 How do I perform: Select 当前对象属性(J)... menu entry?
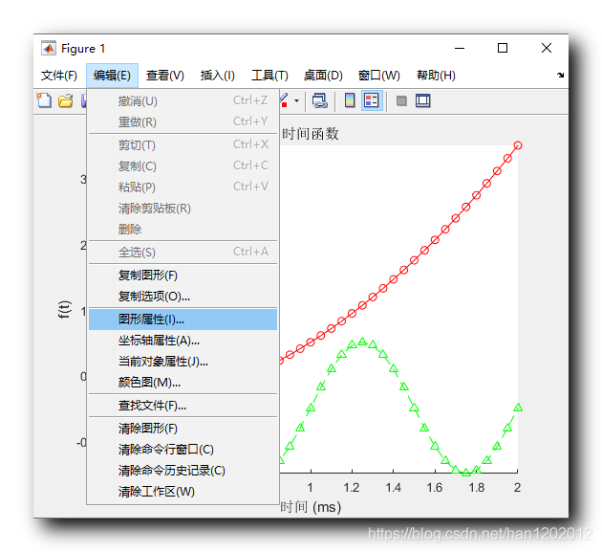point(183,362)
